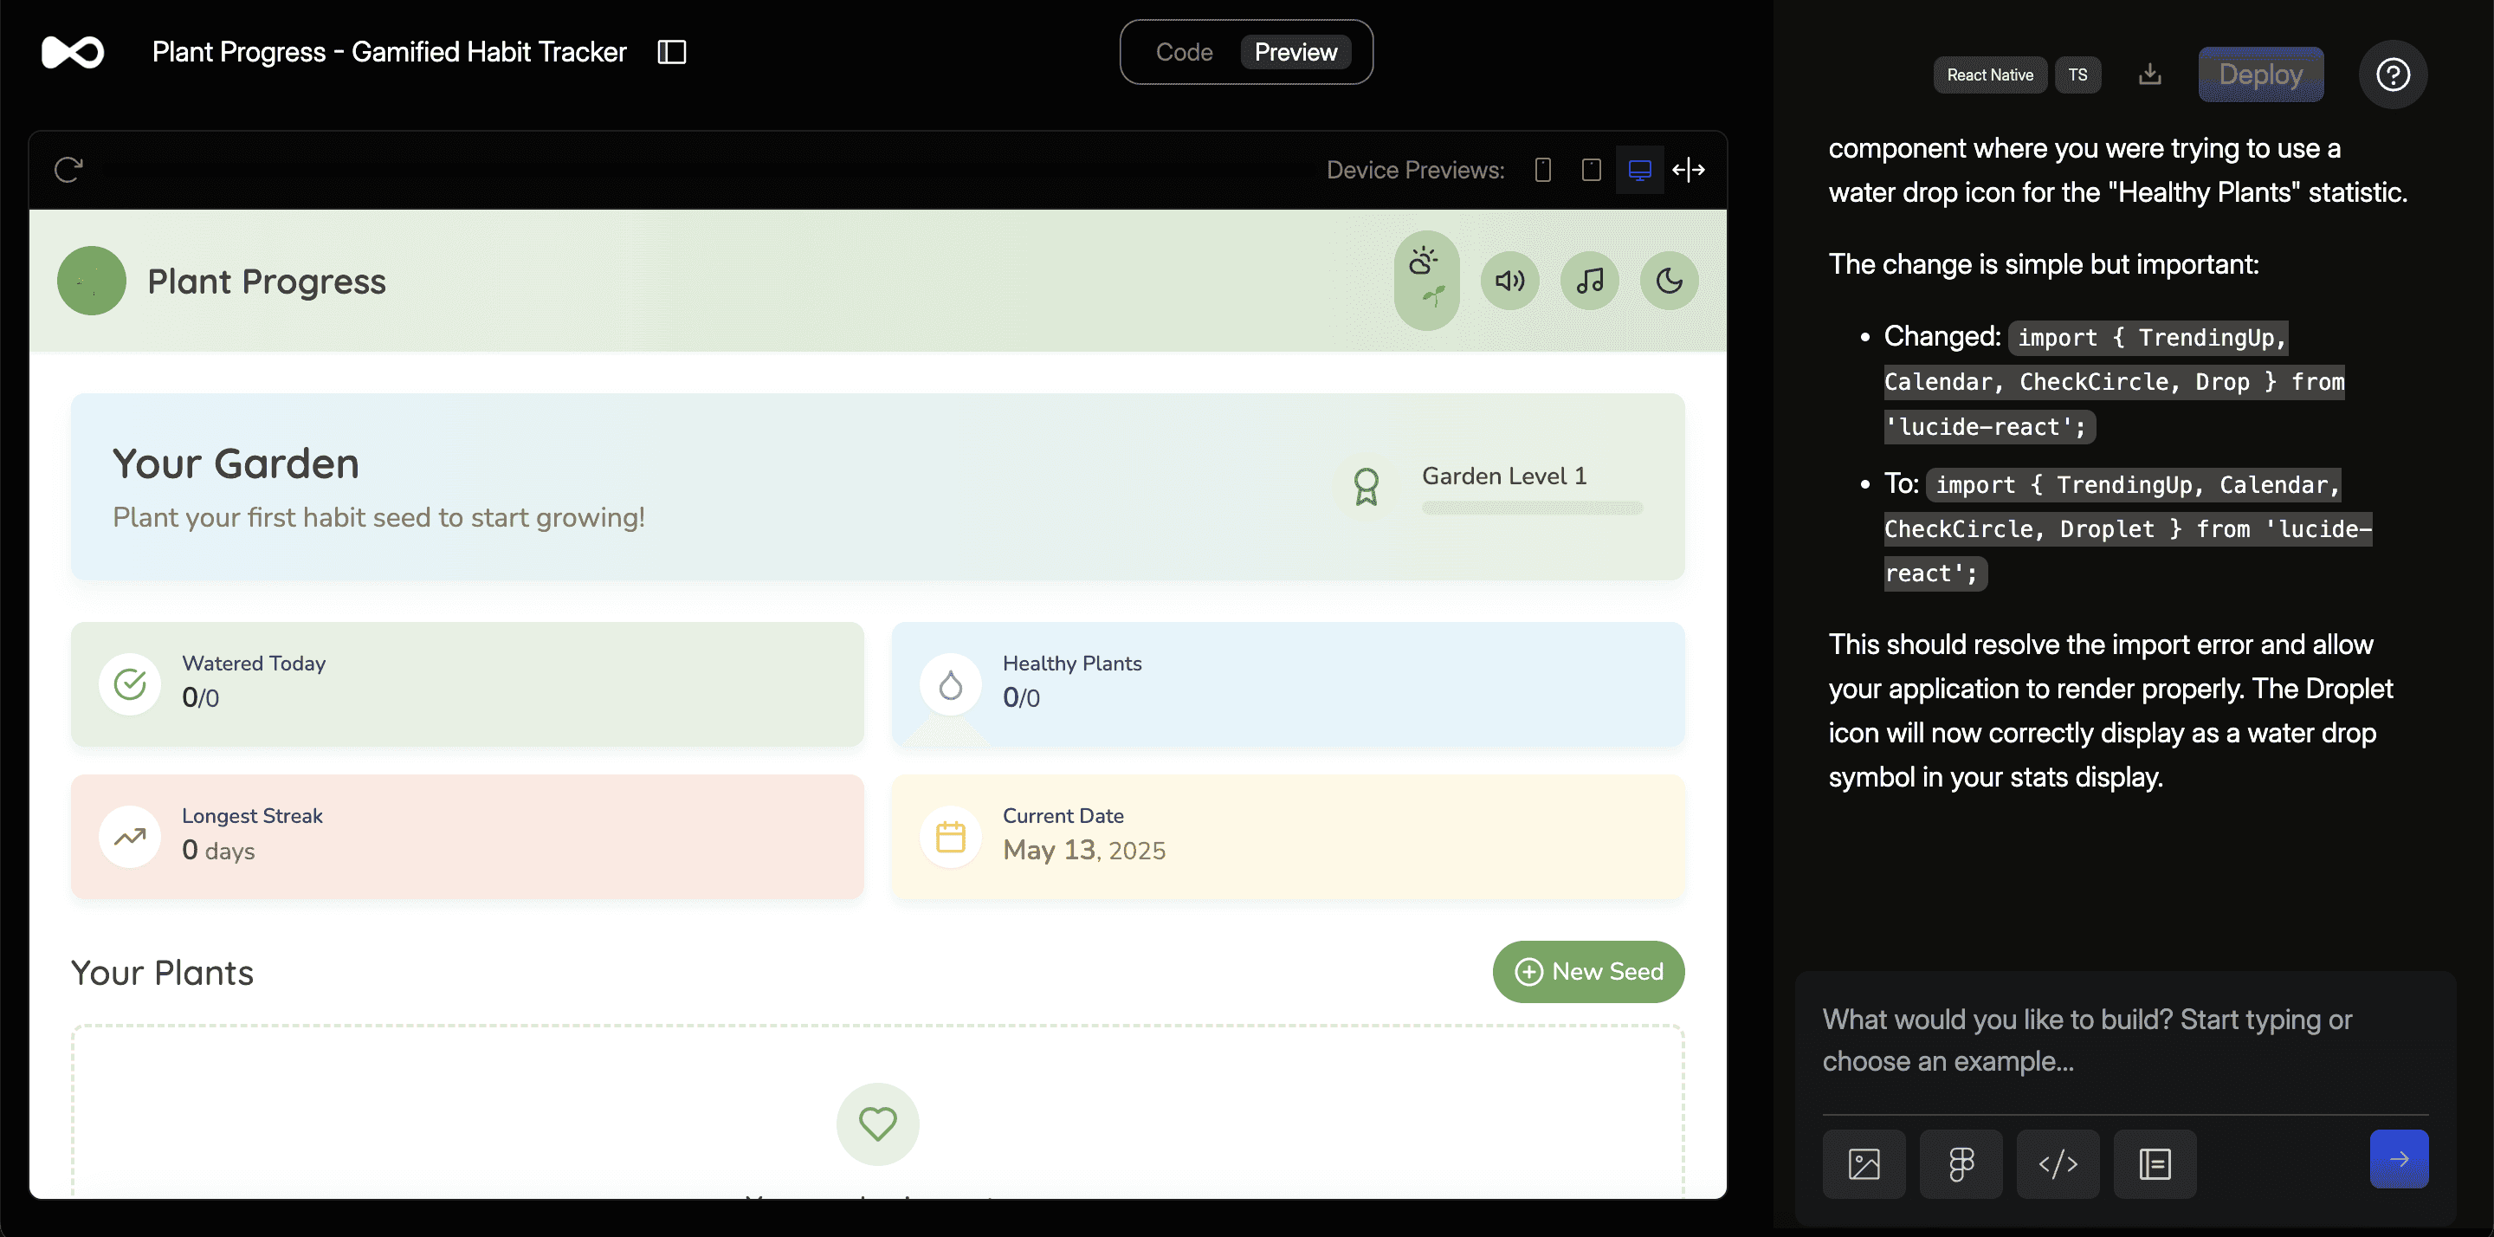
Task: Click the expand width arrows icon
Action: tap(1689, 171)
